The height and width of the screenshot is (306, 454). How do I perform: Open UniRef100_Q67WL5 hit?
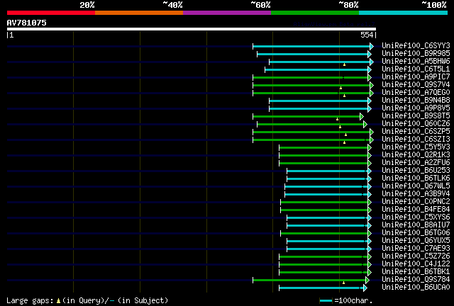click(x=416, y=186)
